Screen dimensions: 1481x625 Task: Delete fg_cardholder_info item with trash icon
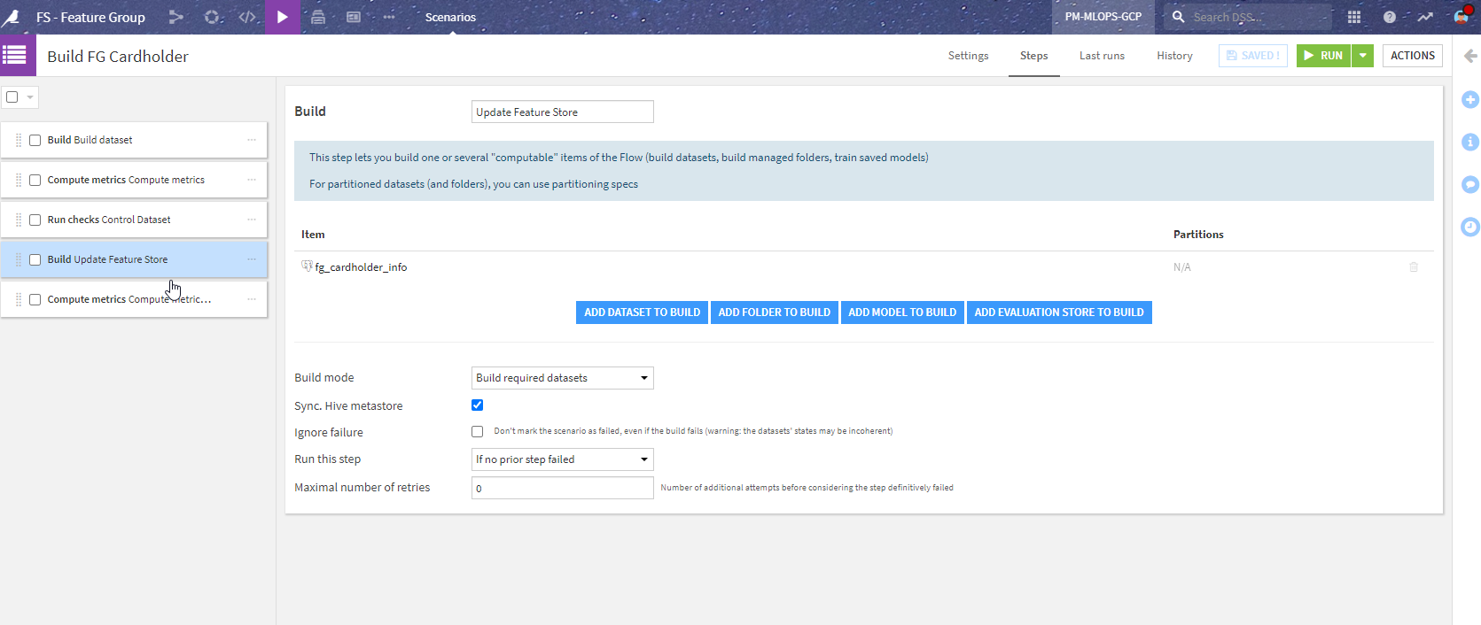[x=1414, y=266]
